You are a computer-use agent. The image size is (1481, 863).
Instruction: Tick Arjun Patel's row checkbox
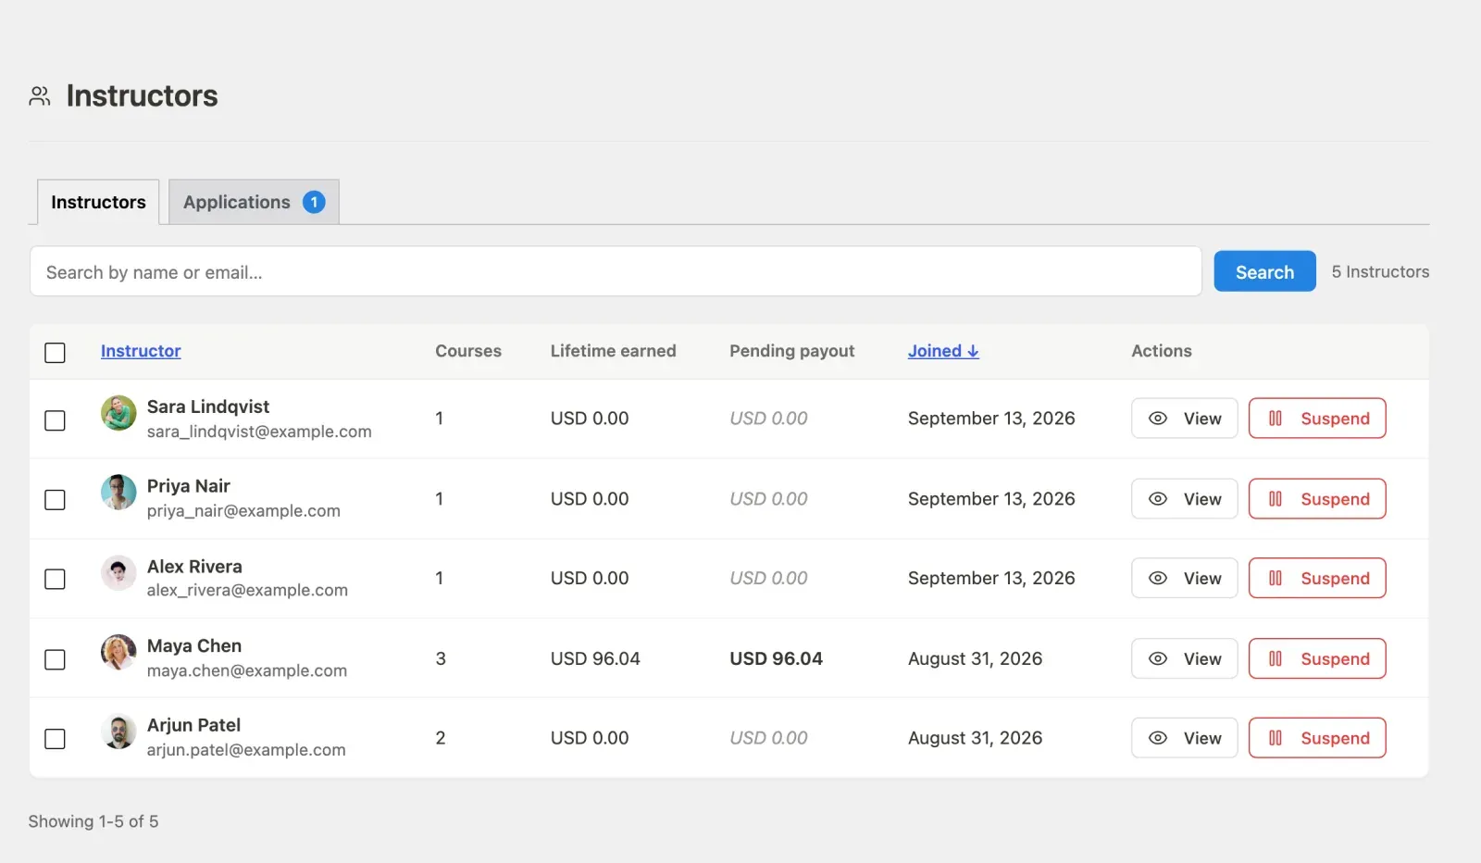[56, 739]
